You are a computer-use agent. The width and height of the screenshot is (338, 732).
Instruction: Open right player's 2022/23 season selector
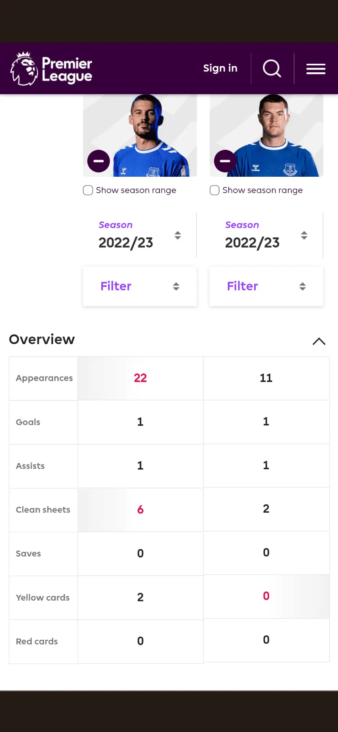click(x=252, y=243)
